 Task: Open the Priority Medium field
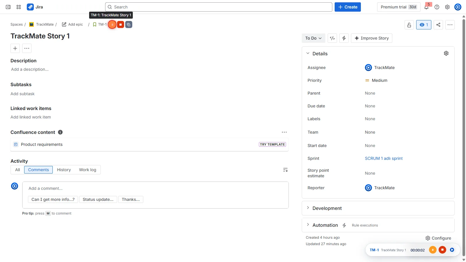(376, 80)
